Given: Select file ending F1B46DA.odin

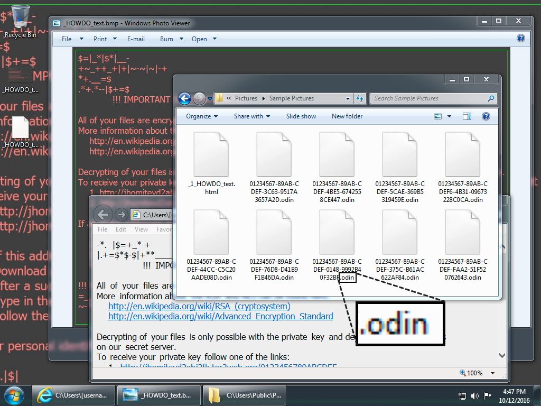Looking at the screenshot, I should (274, 245).
